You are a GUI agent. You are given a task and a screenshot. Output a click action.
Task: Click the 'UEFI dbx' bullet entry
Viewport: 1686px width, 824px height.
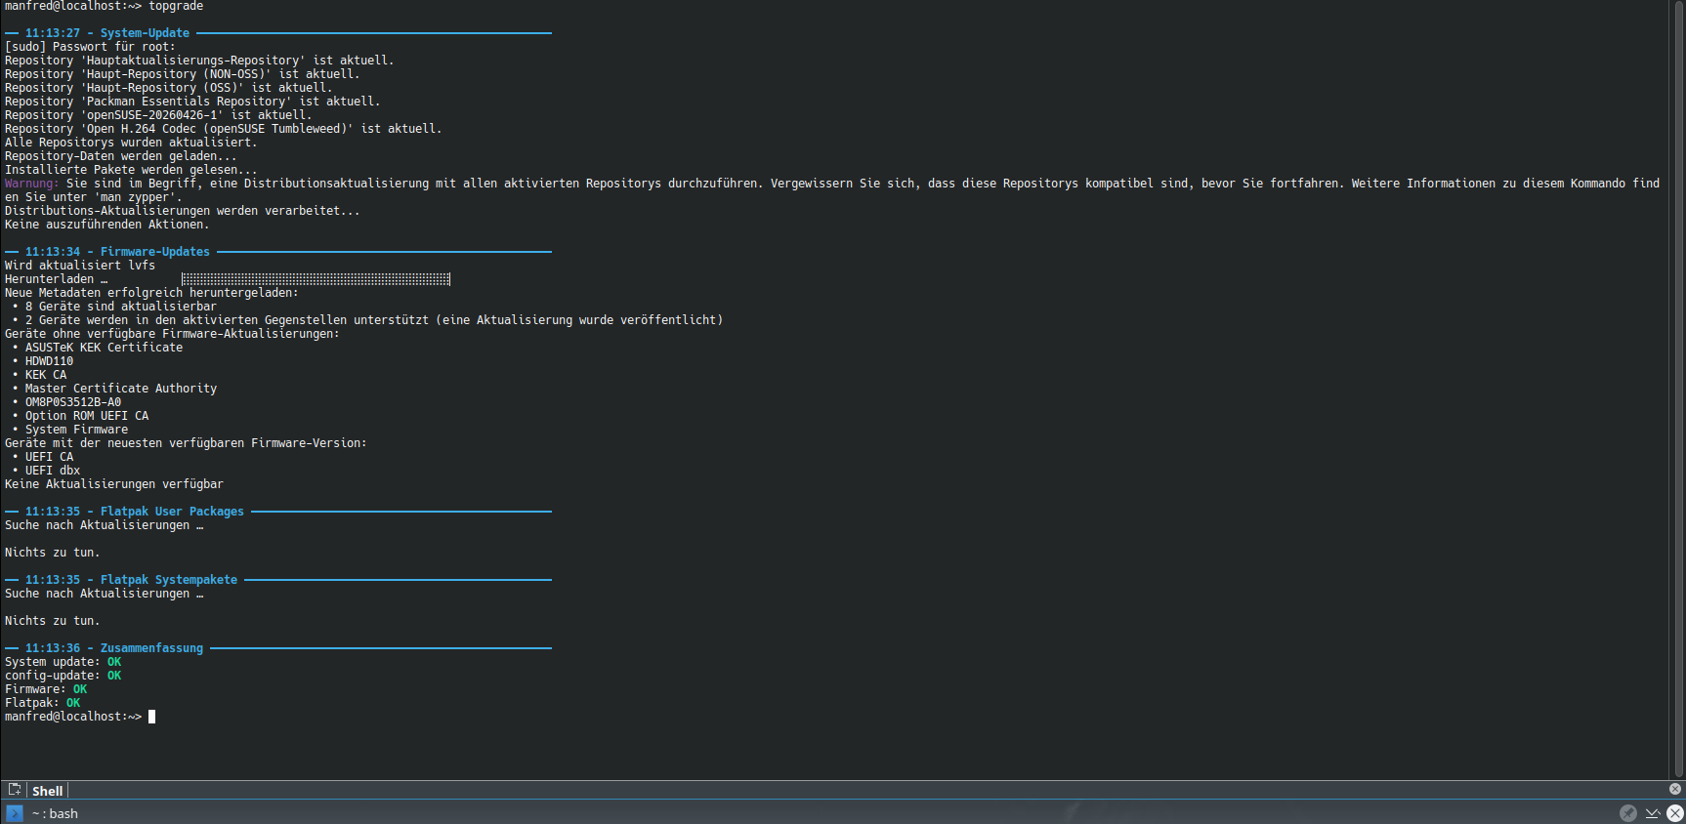pyautogui.click(x=53, y=471)
